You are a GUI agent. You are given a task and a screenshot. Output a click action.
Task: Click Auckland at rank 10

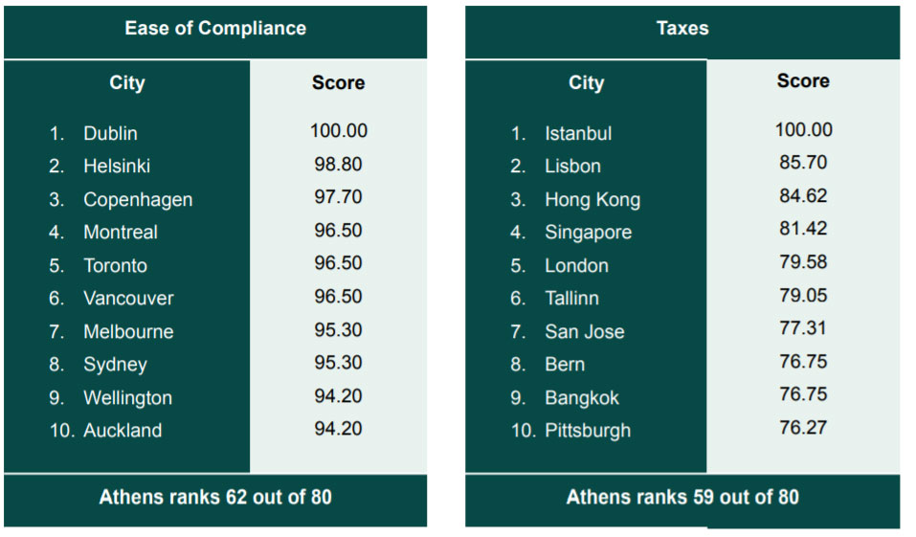pyautogui.click(x=123, y=430)
